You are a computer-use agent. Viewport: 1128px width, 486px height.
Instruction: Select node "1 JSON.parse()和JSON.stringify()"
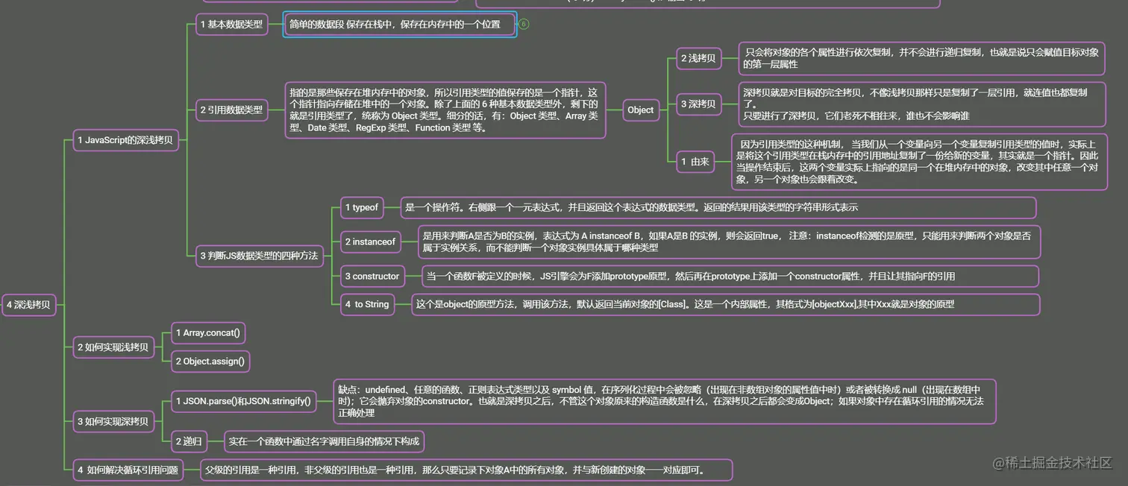coord(243,401)
